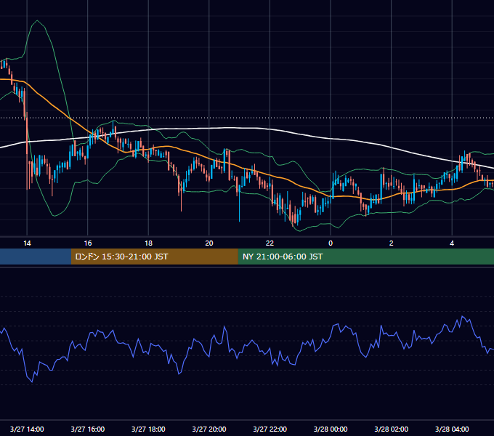Image resolution: width=494 pixels, height=436 pixels.
Task: Click the blue session bar before ロンドン
Action: (36, 257)
